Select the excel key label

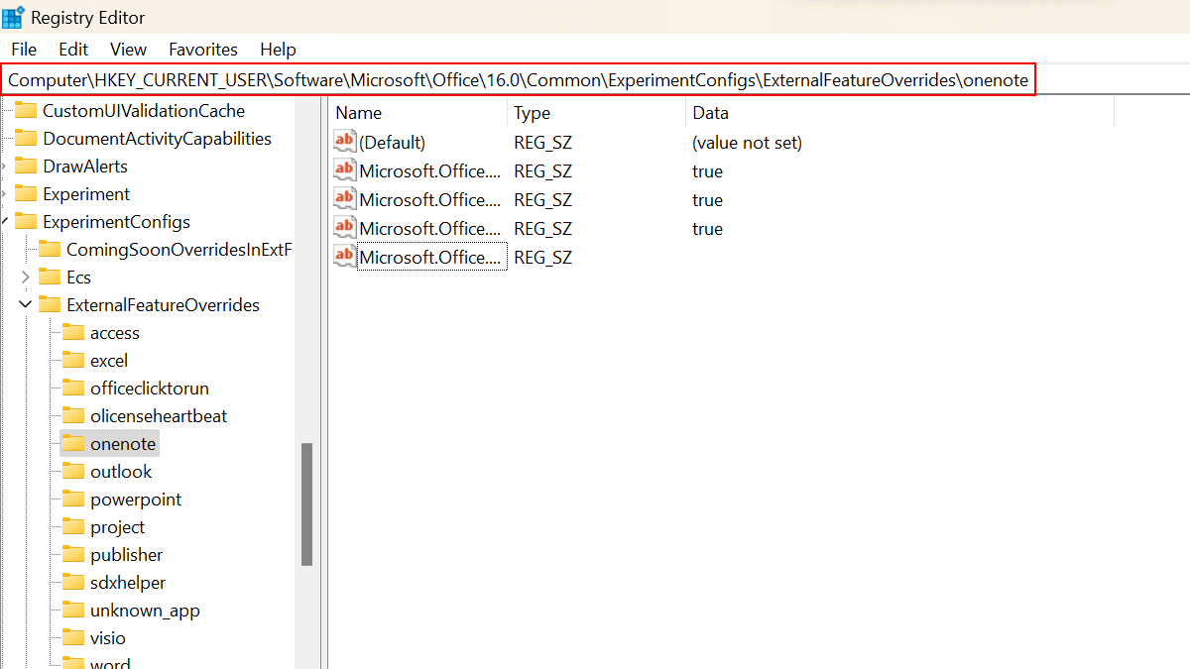click(109, 361)
